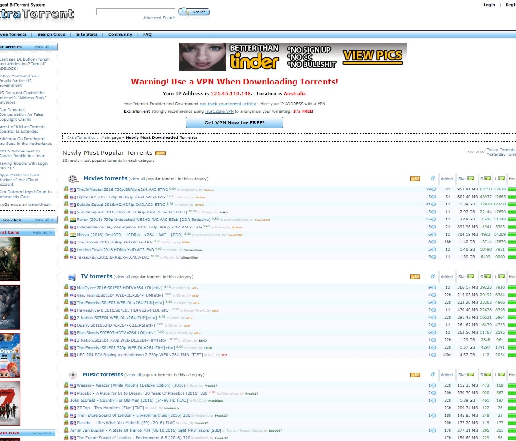
Task: Open Arrest of KickassTorrents Operator article
Action: [x=23, y=129]
